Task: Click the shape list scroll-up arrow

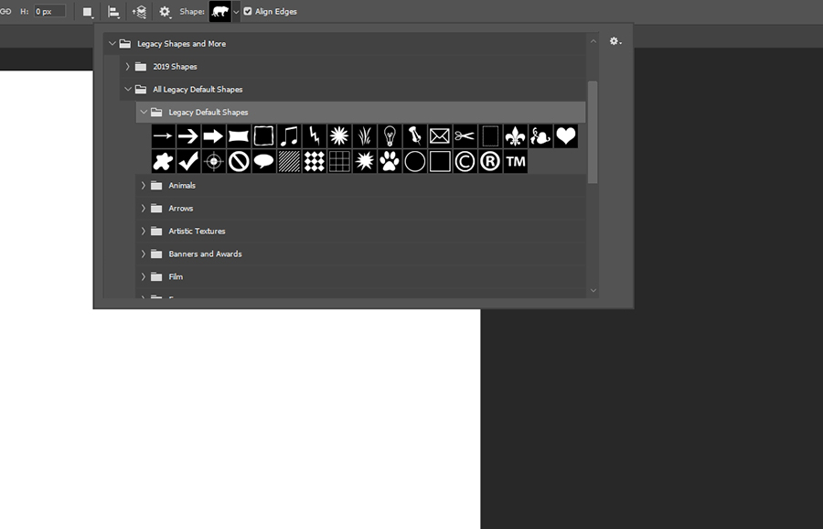Action: point(593,41)
